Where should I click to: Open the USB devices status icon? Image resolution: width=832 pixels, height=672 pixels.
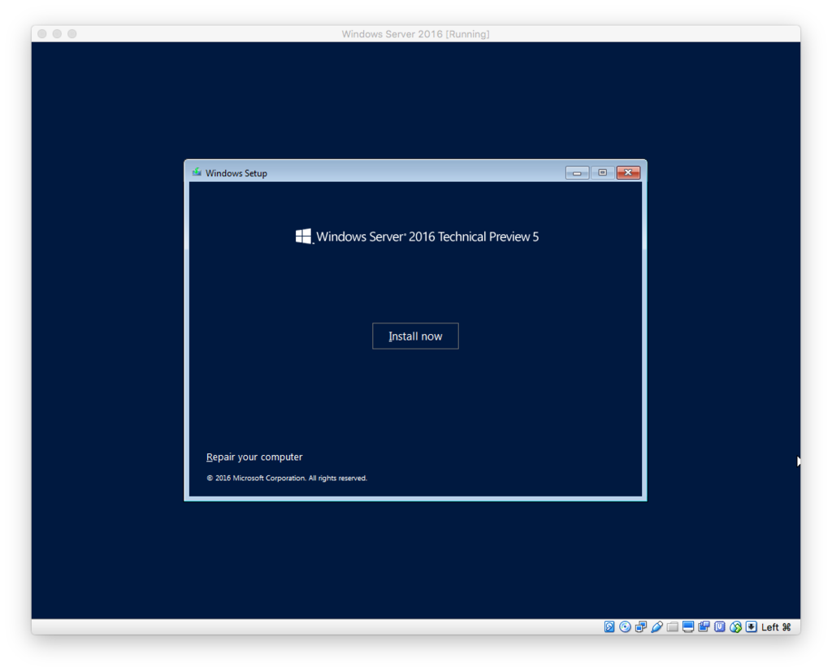click(x=656, y=626)
